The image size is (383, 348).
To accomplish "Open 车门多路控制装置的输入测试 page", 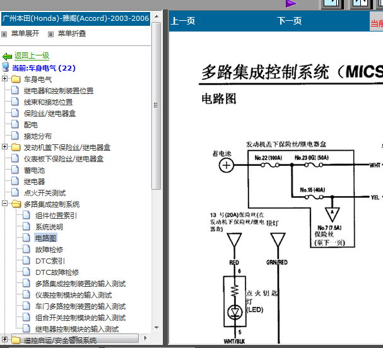I will pyautogui.click(x=80, y=306).
